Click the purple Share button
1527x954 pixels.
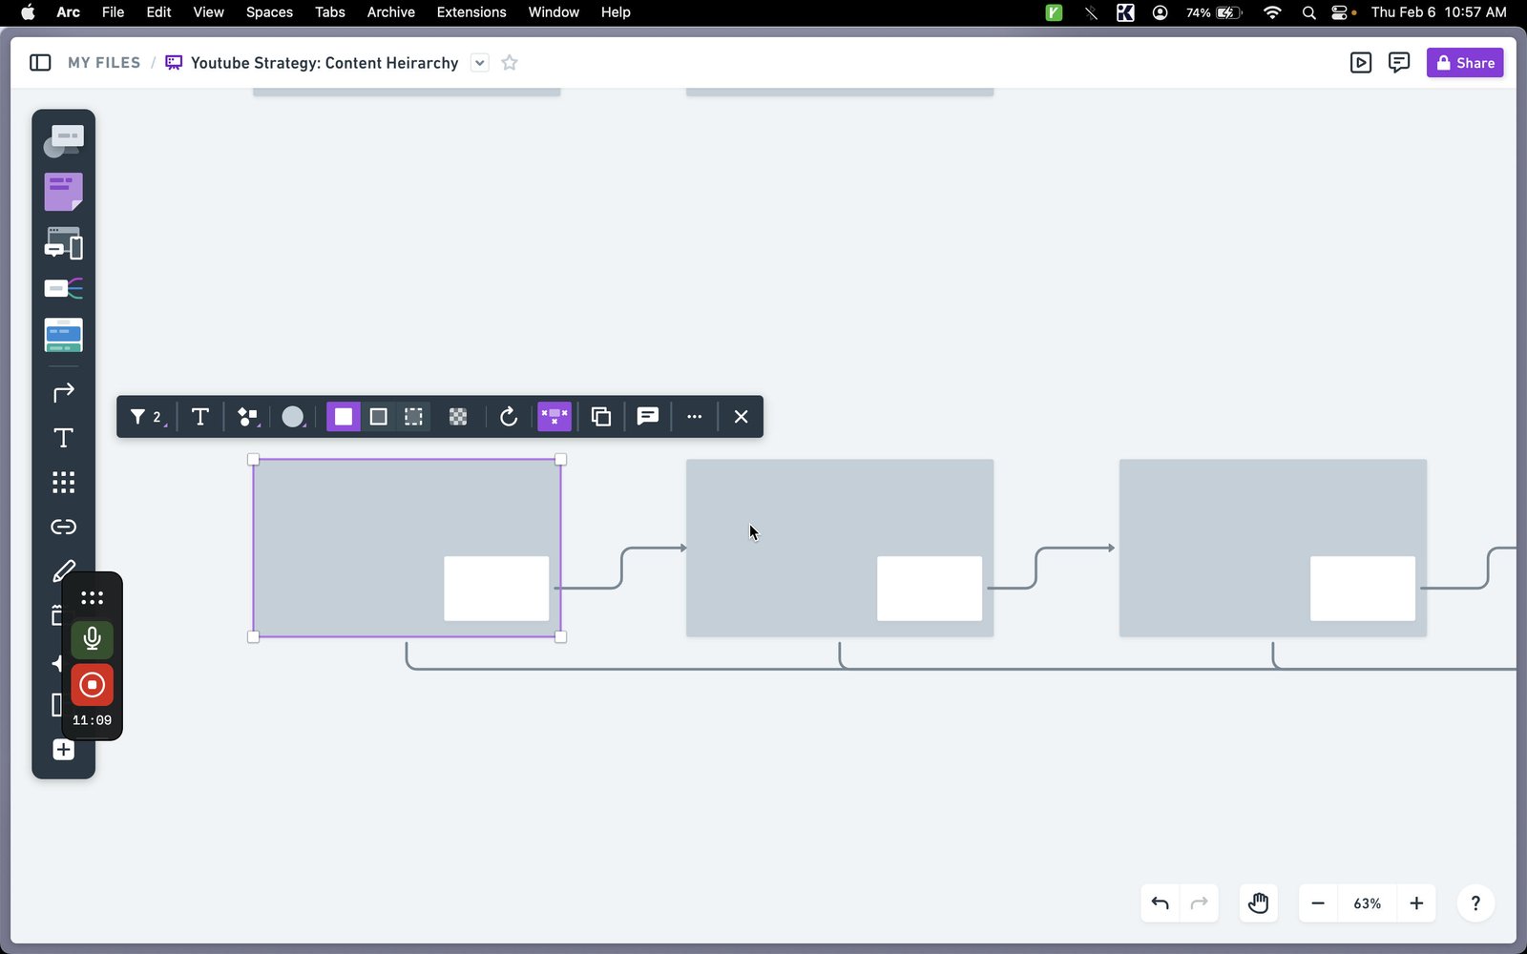click(1465, 63)
